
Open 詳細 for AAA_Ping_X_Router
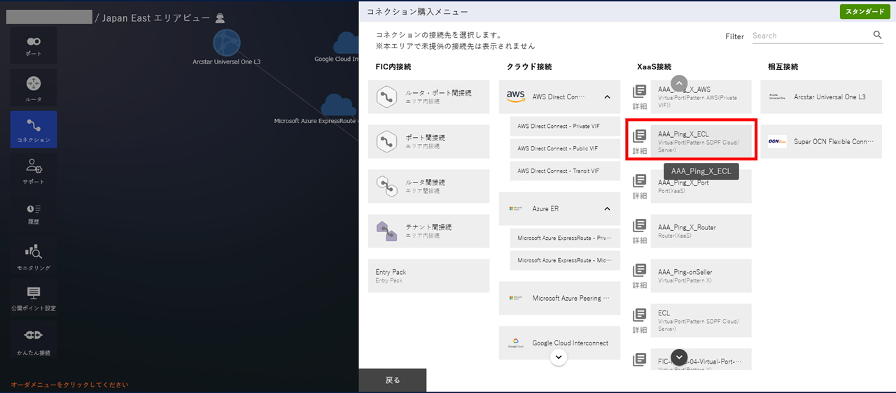tap(640, 231)
